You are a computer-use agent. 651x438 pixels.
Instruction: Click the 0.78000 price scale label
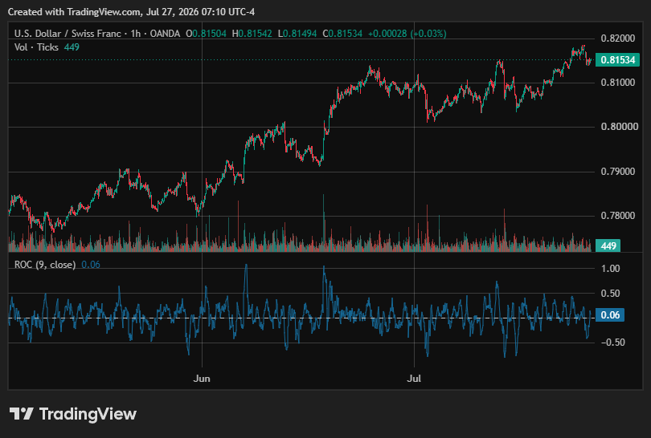click(618, 216)
